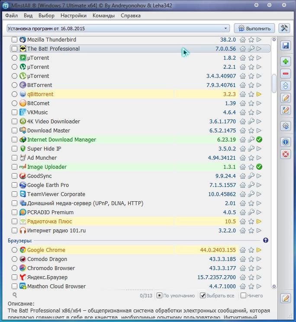296x322 pixels.
Task: Click the scroll-to-top circle on scrollbar
Action: (274, 40)
